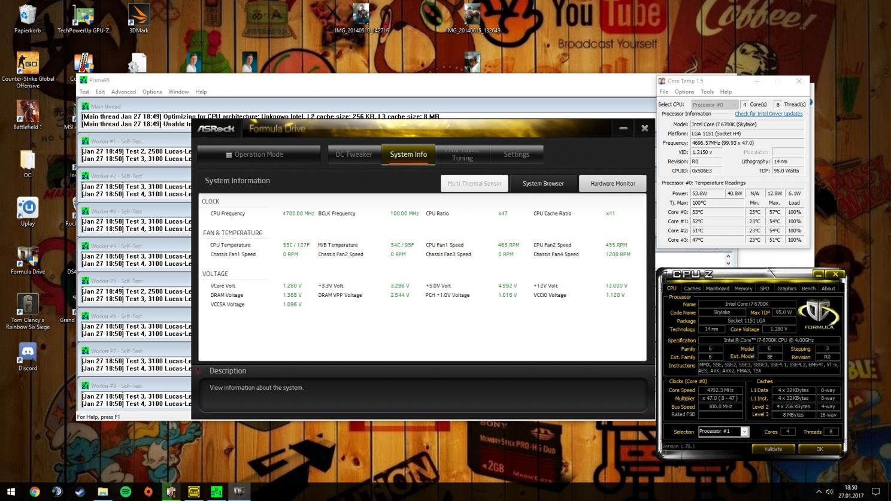Open Prime95 Help menu
Image resolution: width=891 pixels, height=501 pixels.
coord(201,92)
